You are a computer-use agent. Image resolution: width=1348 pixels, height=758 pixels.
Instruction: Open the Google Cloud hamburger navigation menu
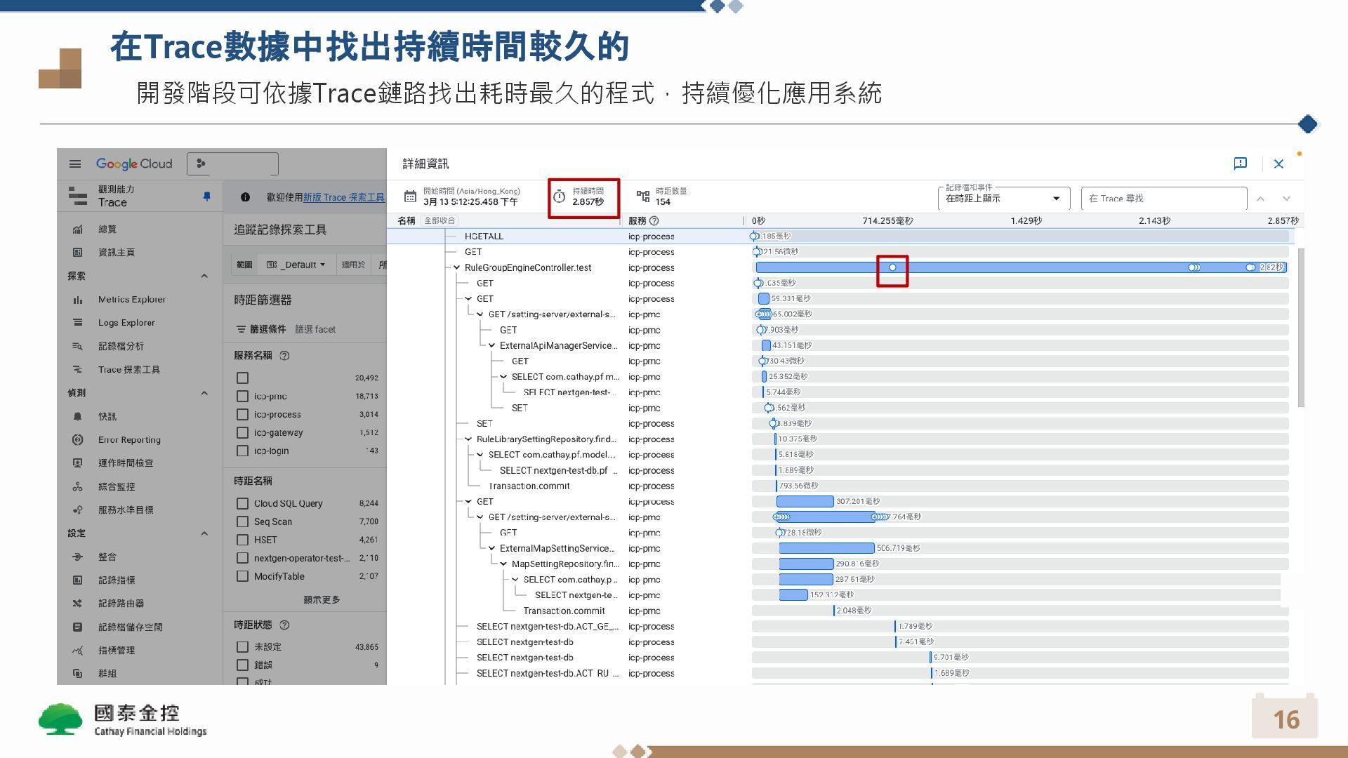pos(75,164)
